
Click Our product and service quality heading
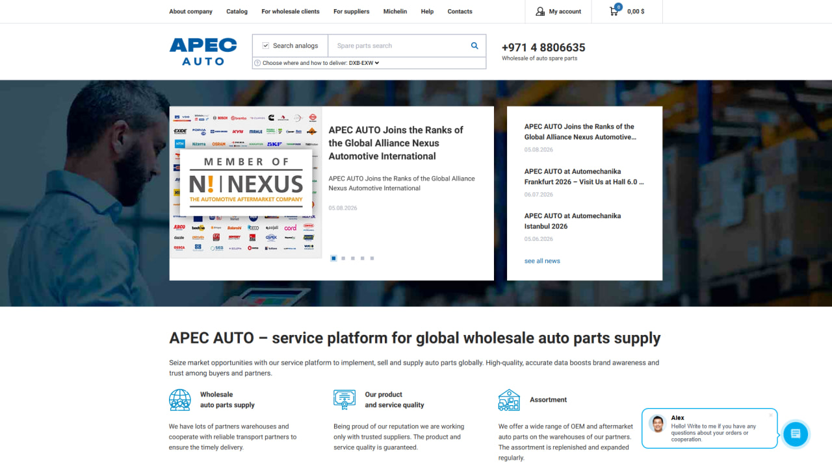(395, 400)
